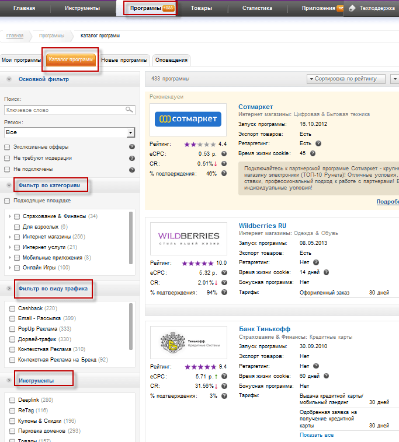
Task: Click help icon beside Тинькофф Ретаргетинг Нет
Action: 316,366
